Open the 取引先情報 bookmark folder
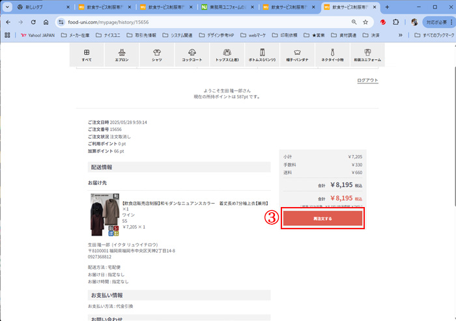Screen dimensions: 456x321 (141, 35)
